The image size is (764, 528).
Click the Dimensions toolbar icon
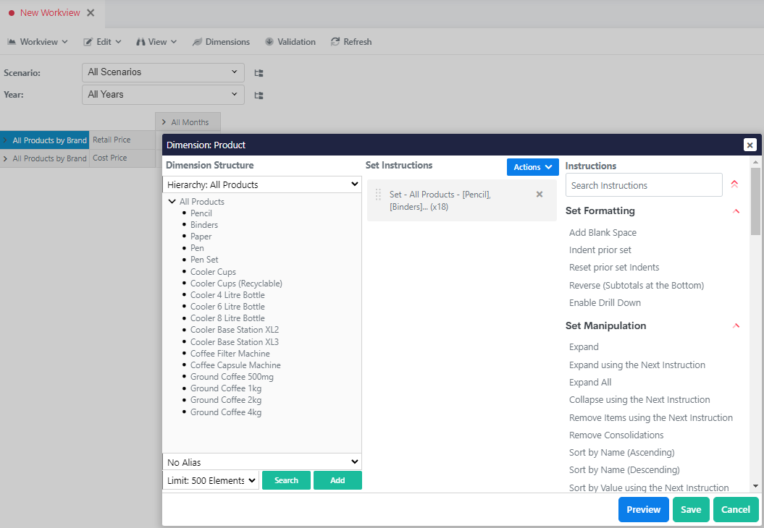(196, 41)
